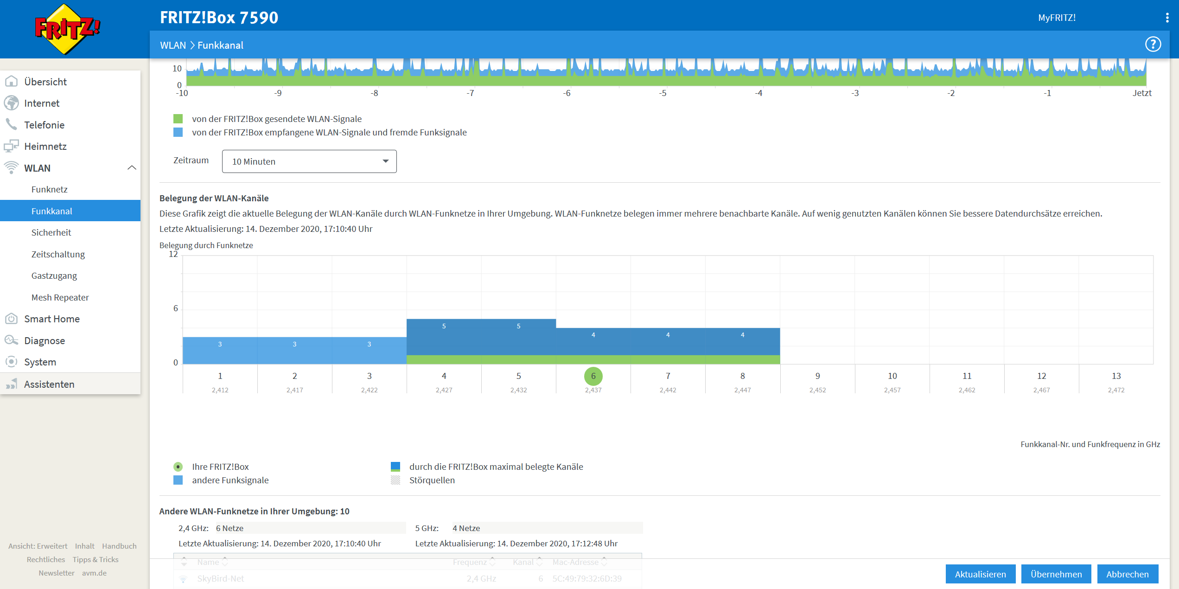Click the Internet globe icon
The width and height of the screenshot is (1179, 589).
[x=11, y=103]
